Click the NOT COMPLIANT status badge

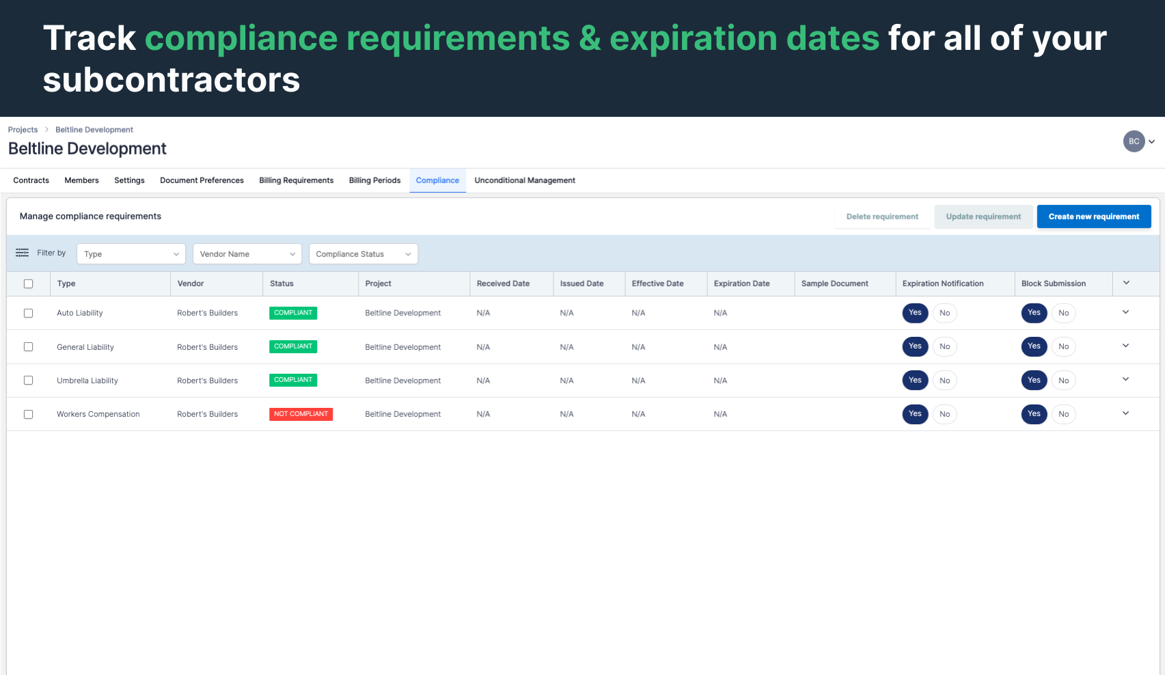click(x=301, y=414)
